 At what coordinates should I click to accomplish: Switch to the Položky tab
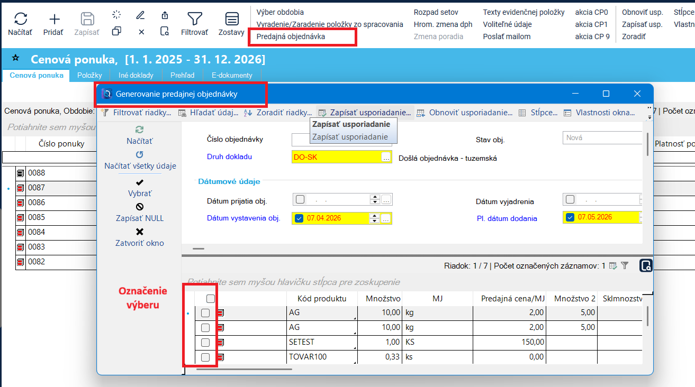89,76
